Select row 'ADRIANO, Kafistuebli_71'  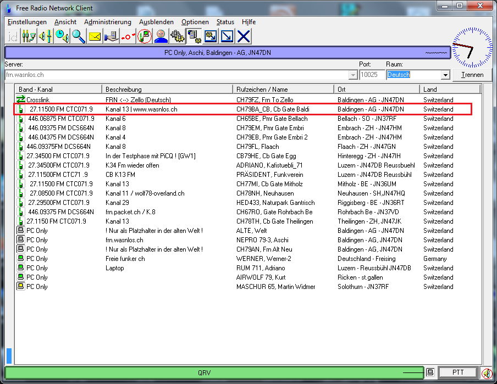click(x=248, y=165)
